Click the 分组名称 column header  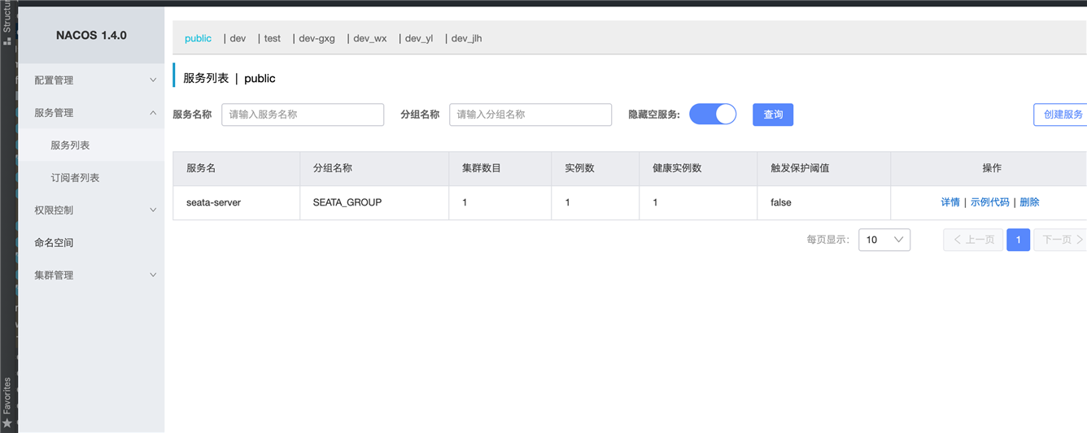pyautogui.click(x=374, y=168)
